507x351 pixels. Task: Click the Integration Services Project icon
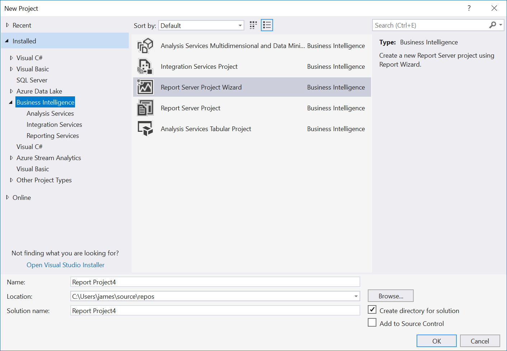click(145, 67)
